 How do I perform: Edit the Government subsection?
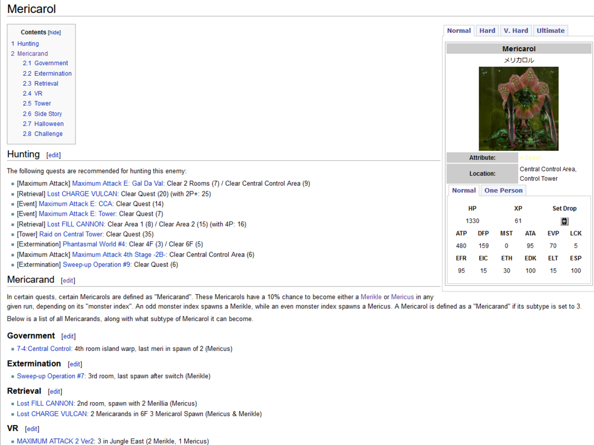point(68,337)
